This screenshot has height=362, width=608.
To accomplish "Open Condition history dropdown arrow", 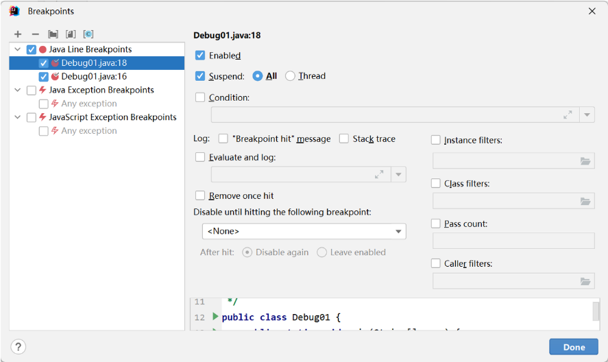I will (587, 115).
